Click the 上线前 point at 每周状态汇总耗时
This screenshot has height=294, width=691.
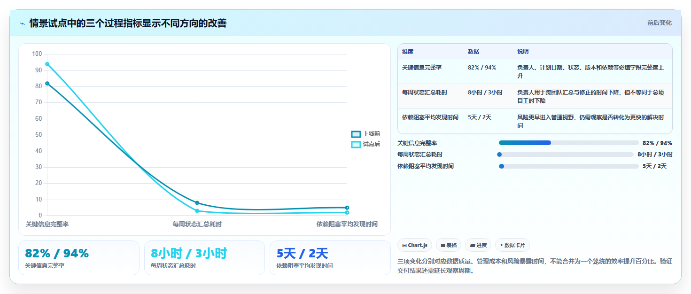click(x=197, y=203)
